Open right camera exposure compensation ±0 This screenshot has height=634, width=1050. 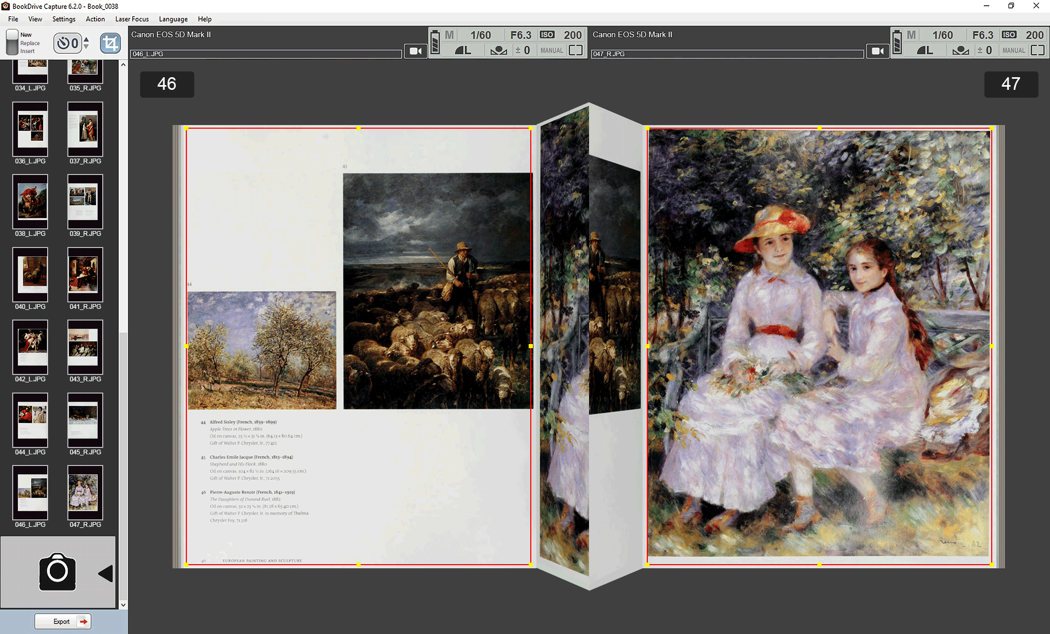point(984,50)
